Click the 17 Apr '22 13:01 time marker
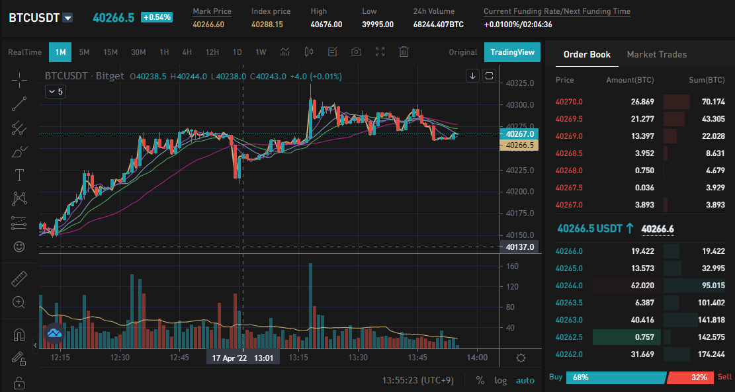735x392 pixels. (x=243, y=358)
